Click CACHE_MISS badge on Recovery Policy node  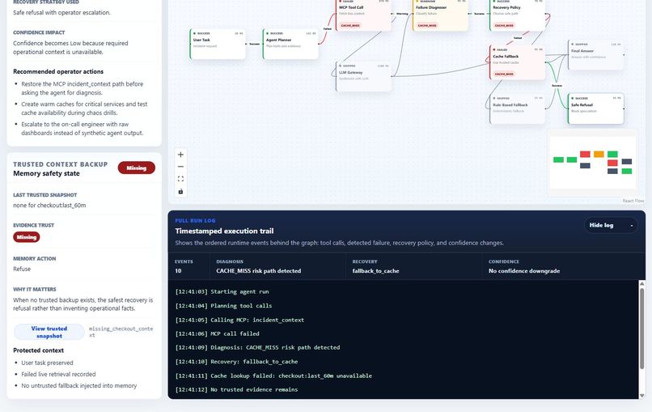click(x=504, y=25)
